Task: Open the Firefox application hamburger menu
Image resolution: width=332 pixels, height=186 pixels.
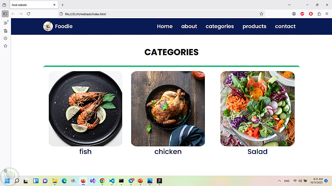Action: [327, 14]
